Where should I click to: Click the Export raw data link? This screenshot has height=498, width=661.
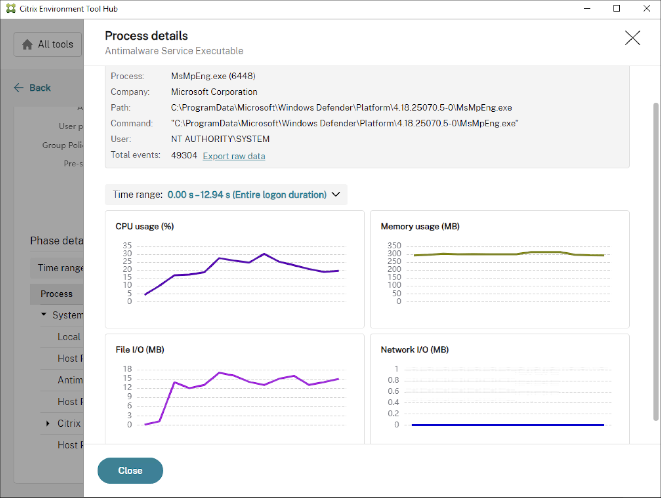click(x=234, y=156)
